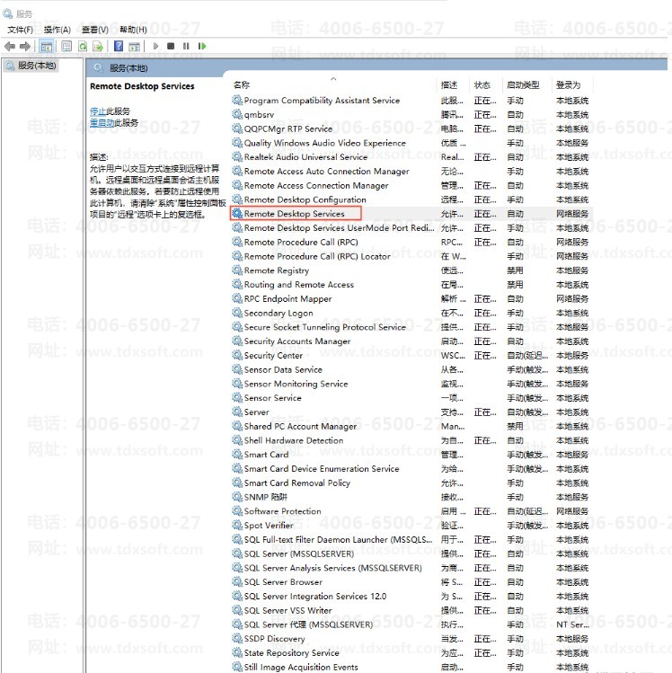The height and width of the screenshot is (673, 672).
Task: Click the Pause Service toolbar button
Action: pos(186,46)
